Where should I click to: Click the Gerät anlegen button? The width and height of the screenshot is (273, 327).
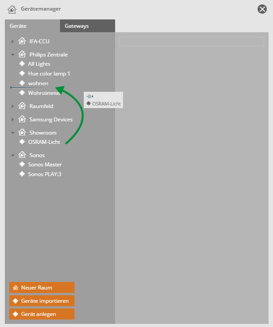[42, 314]
